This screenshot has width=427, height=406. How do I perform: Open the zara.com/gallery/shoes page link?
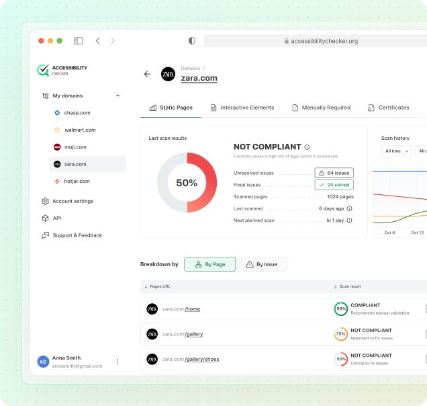pyautogui.click(x=191, y=359)
